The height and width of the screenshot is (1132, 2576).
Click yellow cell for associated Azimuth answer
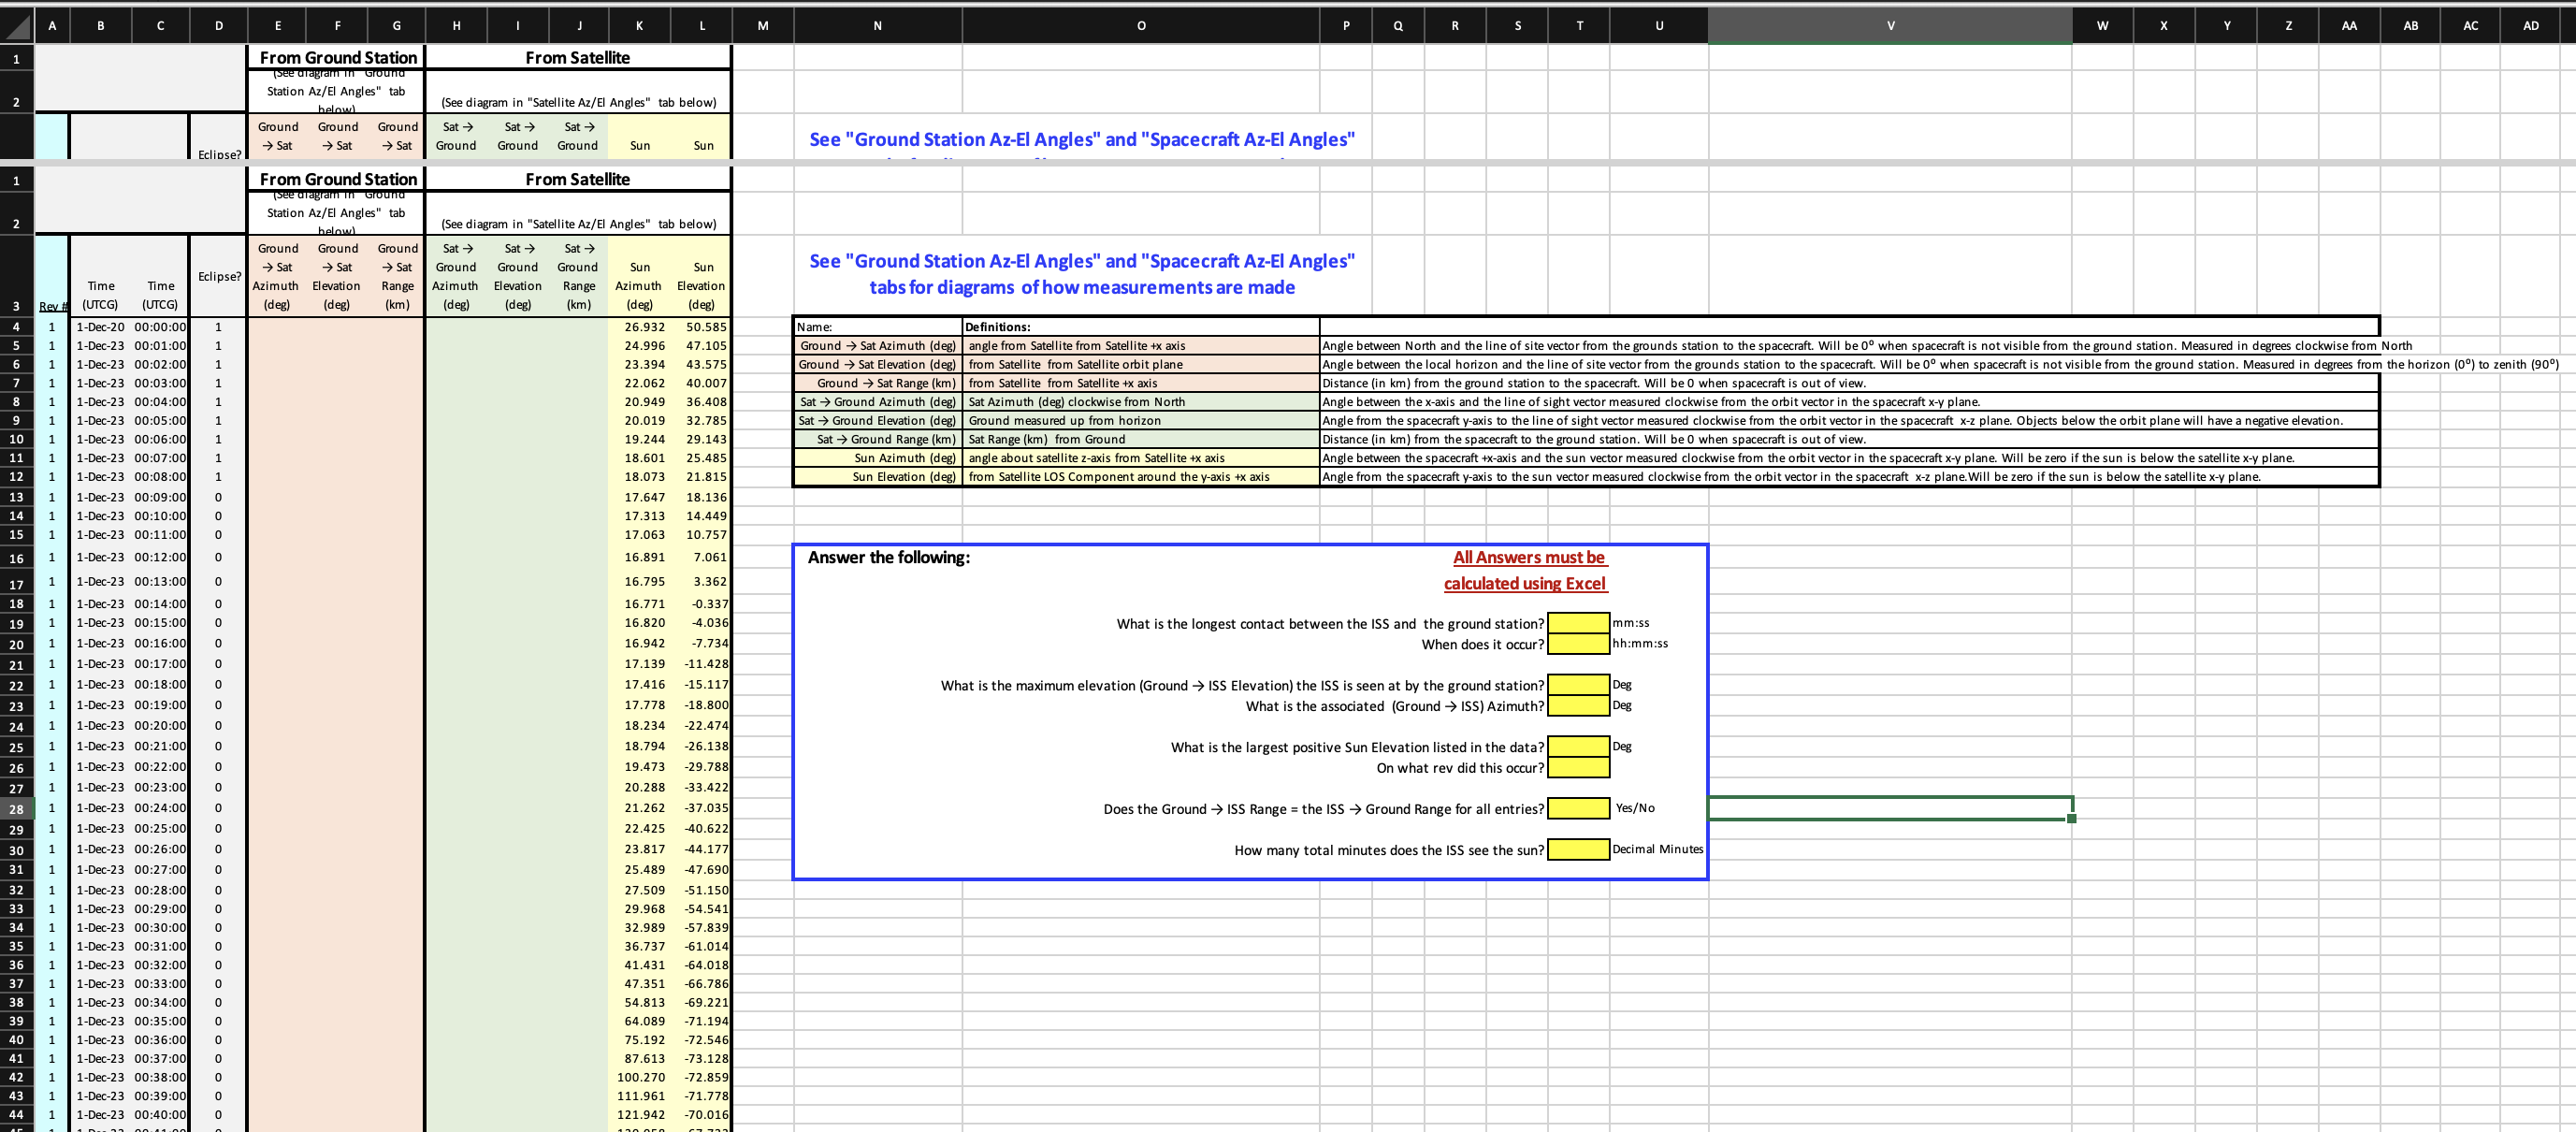(1578, 706)
